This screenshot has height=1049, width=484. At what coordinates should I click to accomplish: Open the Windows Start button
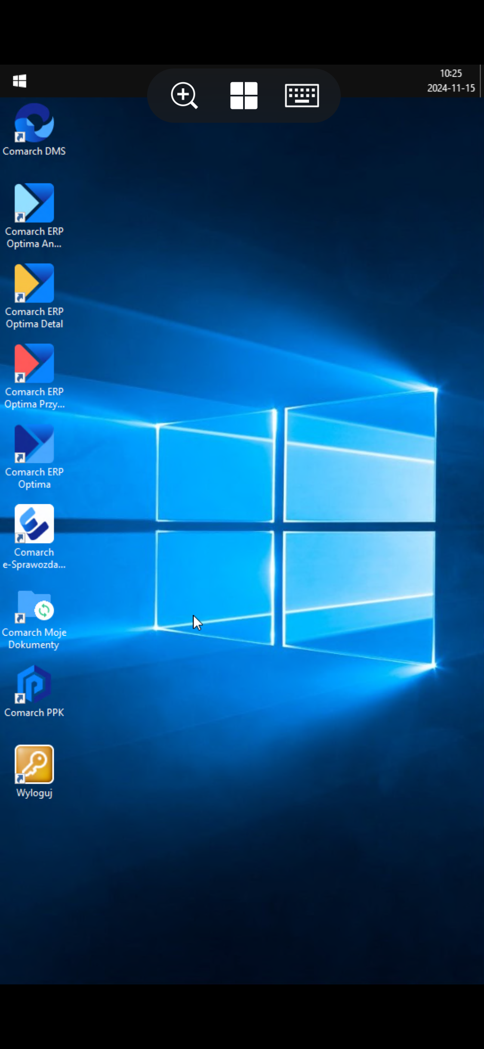click(x=19, y=81)
